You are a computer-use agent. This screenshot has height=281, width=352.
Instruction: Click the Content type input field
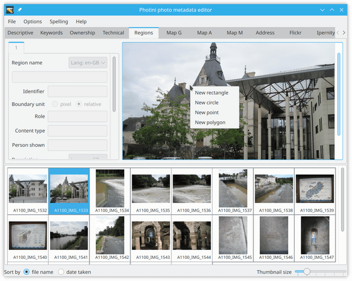tap(77, 131)
